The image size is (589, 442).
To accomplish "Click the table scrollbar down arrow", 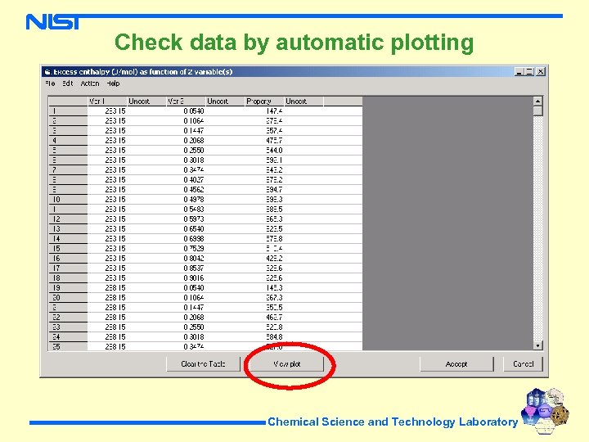I will pyautogui.click(x=538, y=345).
